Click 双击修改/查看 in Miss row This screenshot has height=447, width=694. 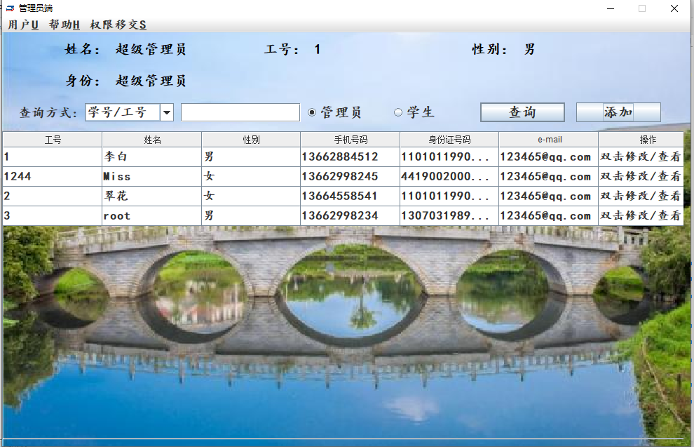click(x=641, y=176)
